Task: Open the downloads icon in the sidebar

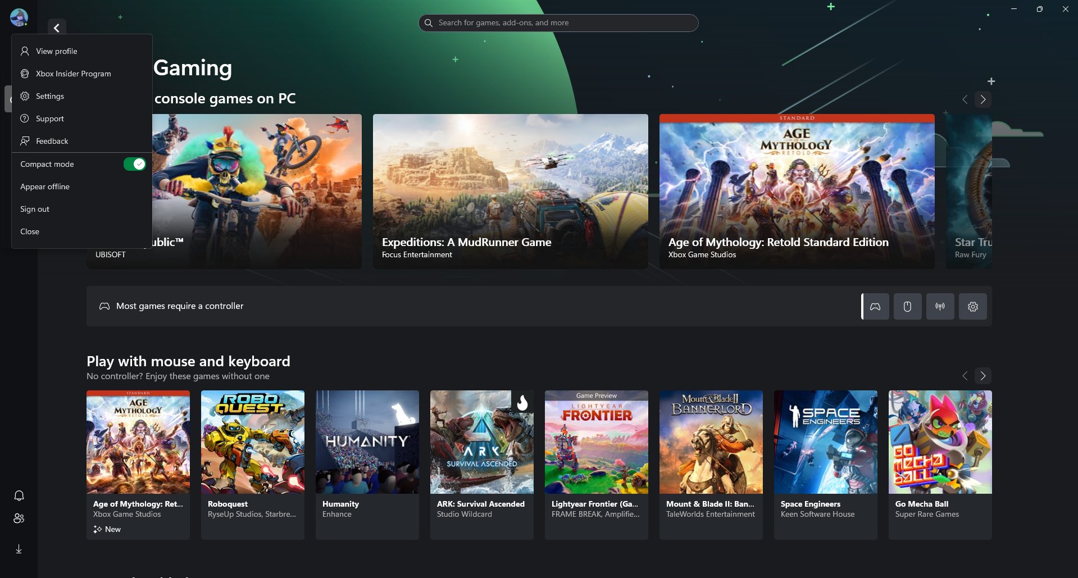Action: (19, 549)
